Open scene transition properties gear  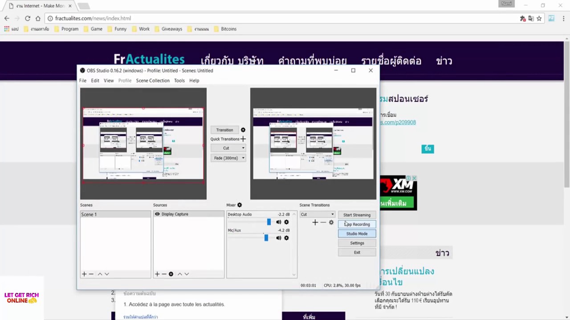tap(331, 222)
